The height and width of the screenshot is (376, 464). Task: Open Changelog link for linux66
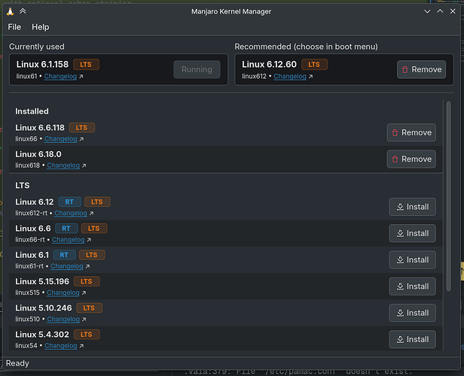tap(61, 139)
